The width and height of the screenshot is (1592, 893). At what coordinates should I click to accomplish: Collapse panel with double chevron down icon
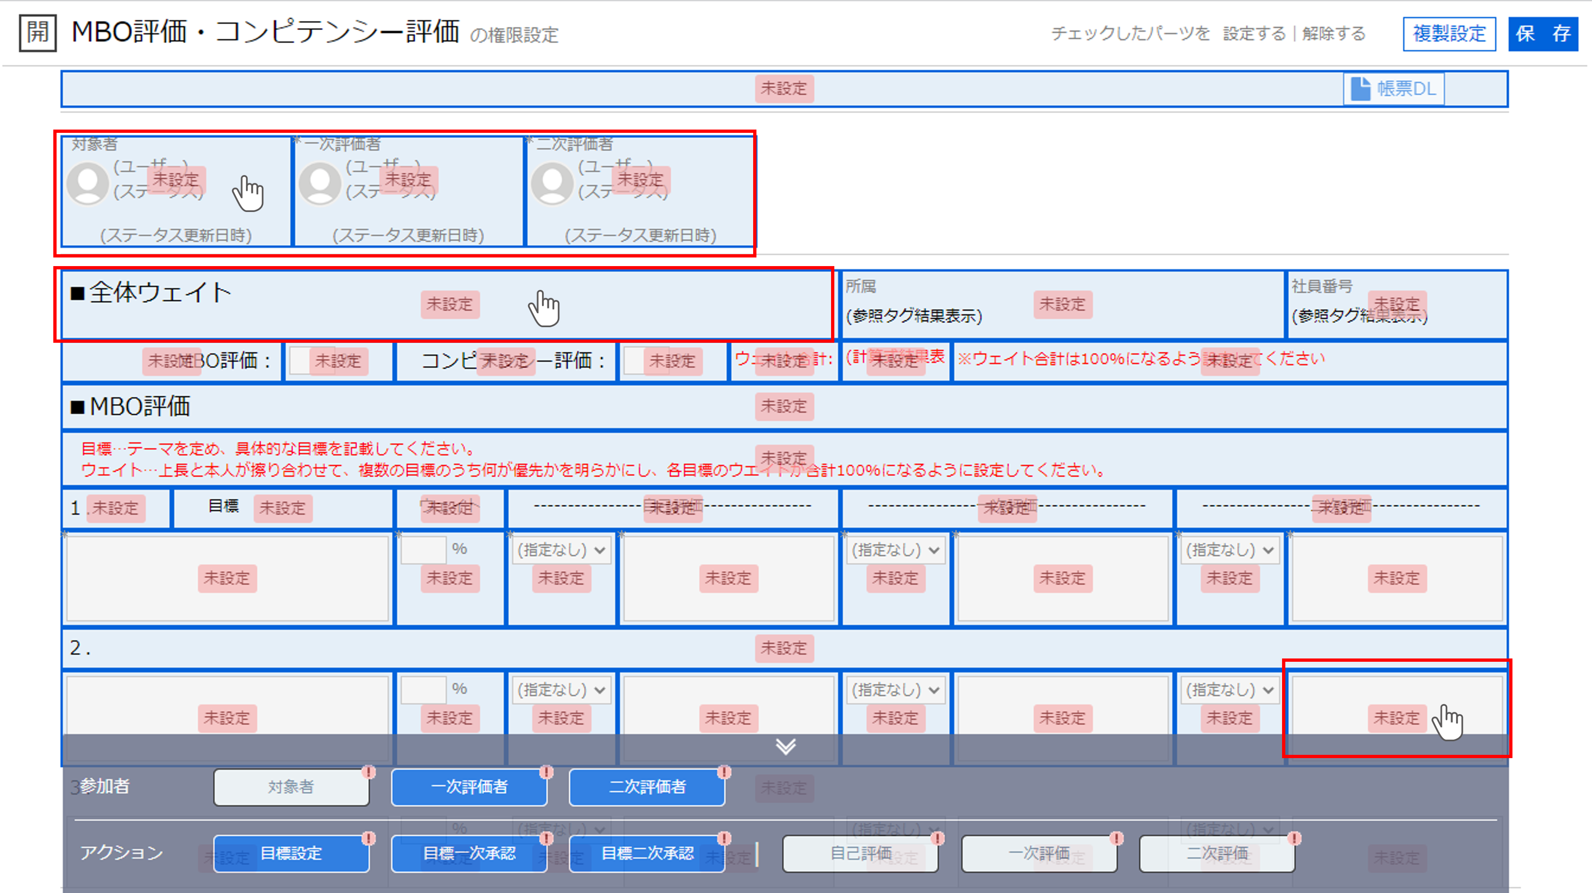[x=786, y=747]
